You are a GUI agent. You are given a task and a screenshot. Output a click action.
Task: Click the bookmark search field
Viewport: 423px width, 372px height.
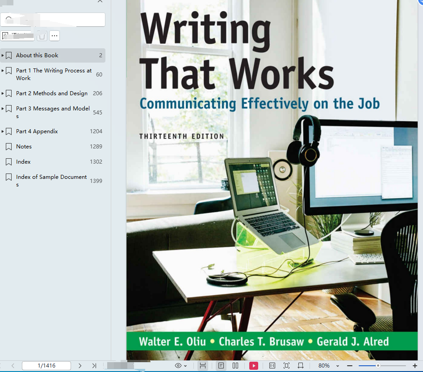coord(53,20)
